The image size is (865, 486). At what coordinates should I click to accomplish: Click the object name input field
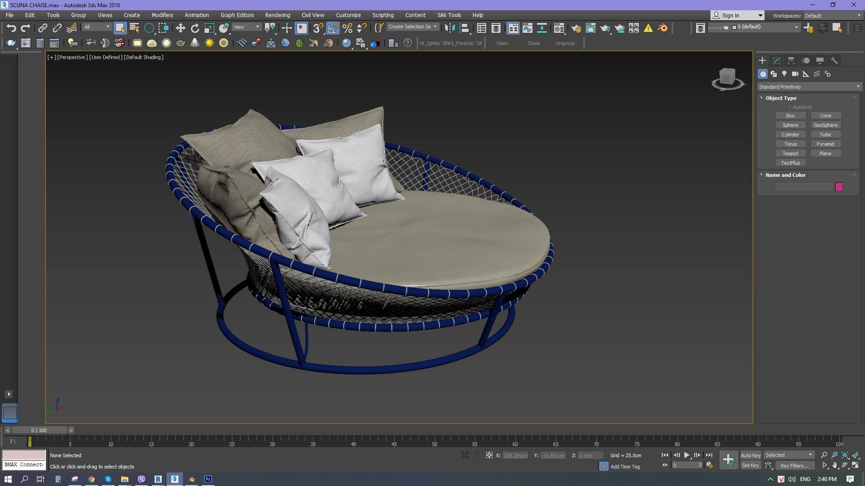pyautogui.click(x=804, y=187)
